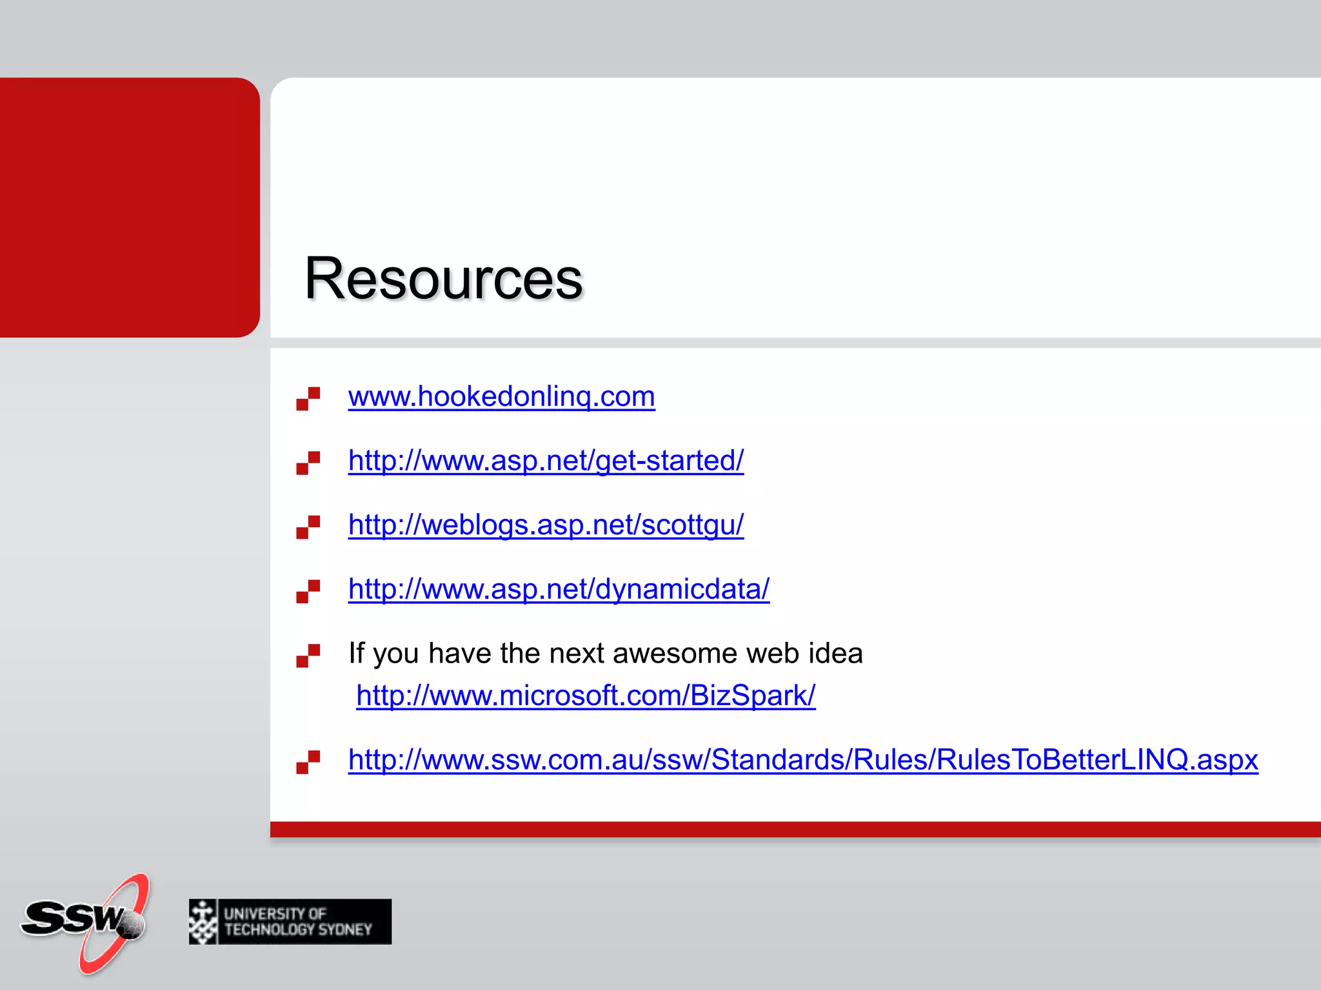The height and width of the screenshot is (990, 1321).
Task: Follow the weblogs.asp.net/scottgu link
Action: click(x=546, y=525)
